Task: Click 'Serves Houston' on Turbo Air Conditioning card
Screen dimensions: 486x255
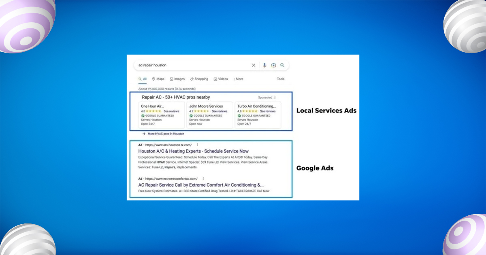Action: [x=247, y=120]
